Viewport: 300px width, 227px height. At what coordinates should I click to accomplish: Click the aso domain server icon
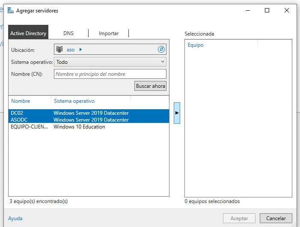59,49
